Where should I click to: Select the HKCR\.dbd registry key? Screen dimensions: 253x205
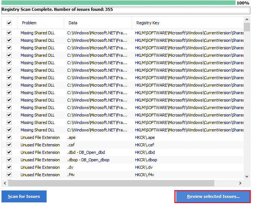[x=145, y=152]
